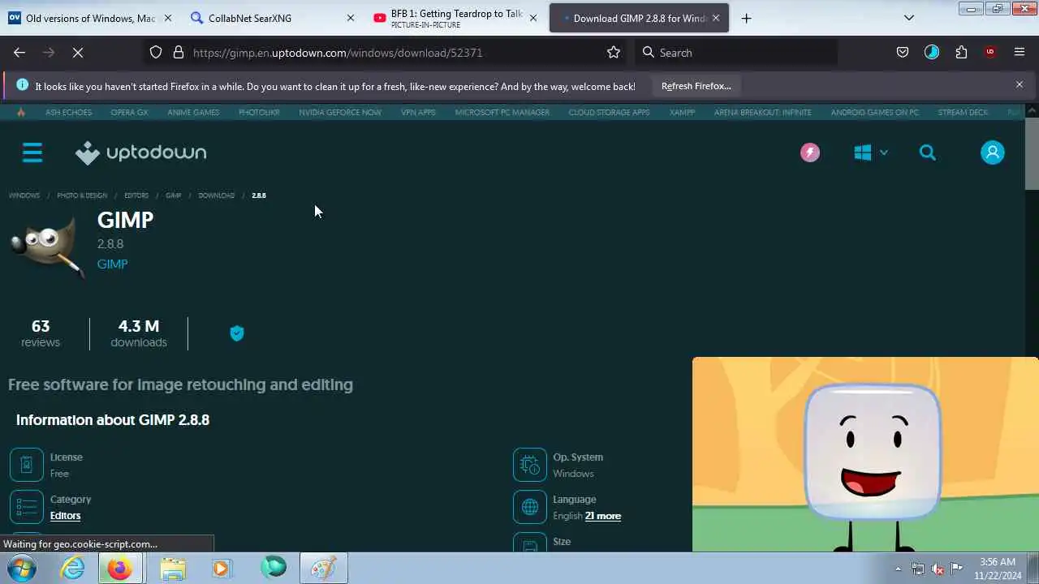Open the user account profile icon
This screenshot has width=1039, height=584.
pyautogui.click(x=992, y=152)
